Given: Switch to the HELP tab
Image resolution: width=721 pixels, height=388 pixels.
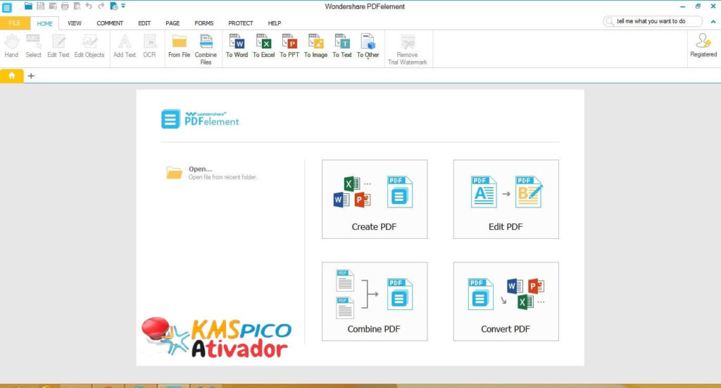Looking at the screenshot, I should tap(275, 23).
